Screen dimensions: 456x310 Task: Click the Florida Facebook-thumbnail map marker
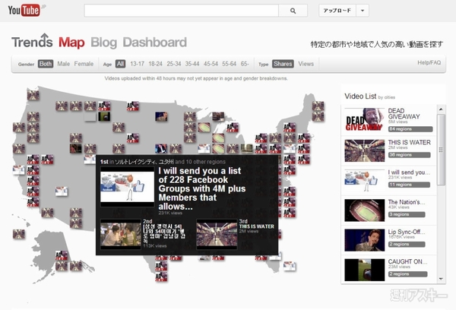290,266
